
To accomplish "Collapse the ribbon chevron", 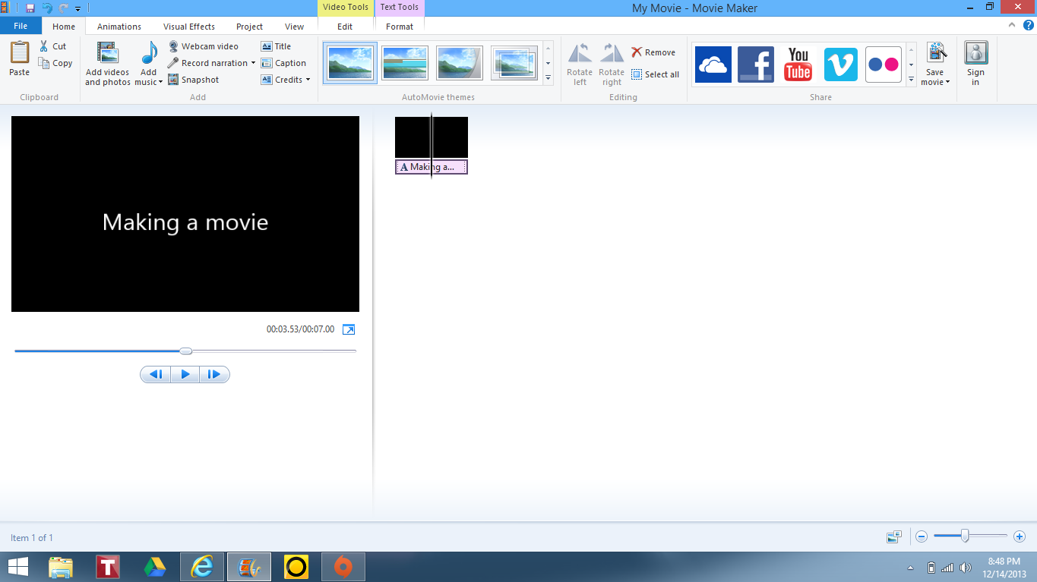I will (1011, 25).
